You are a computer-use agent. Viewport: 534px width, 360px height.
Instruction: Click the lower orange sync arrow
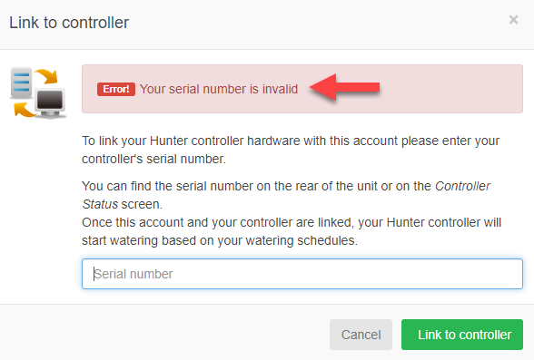tap(24, 110)
